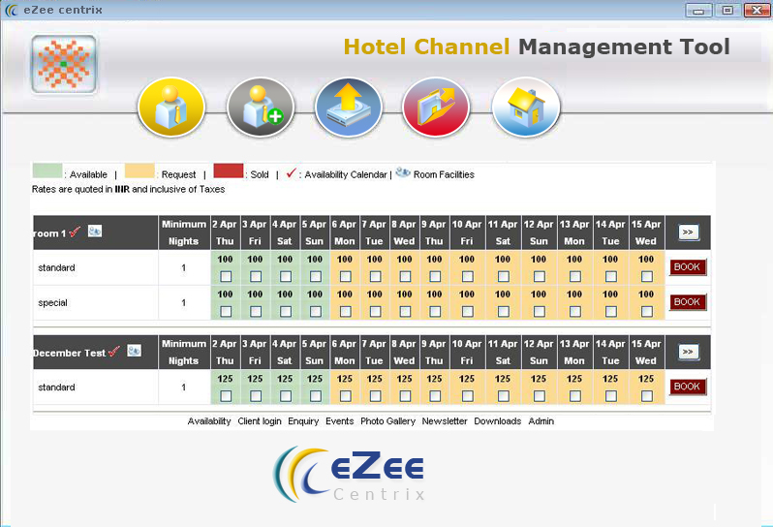Open December Test availability calendar checkmark
Image resolution: width=773 pixels, height=527 pixels.
pos(114,352)
